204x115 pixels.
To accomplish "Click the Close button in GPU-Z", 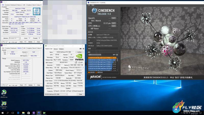I will pos(80,94).
